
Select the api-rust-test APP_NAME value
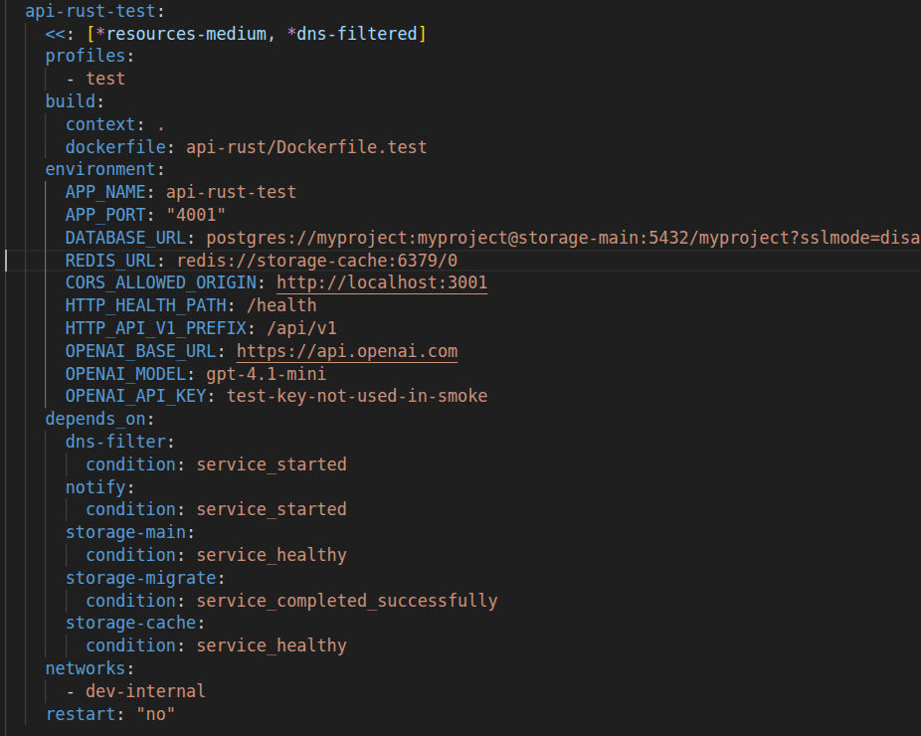coord(232,192)
